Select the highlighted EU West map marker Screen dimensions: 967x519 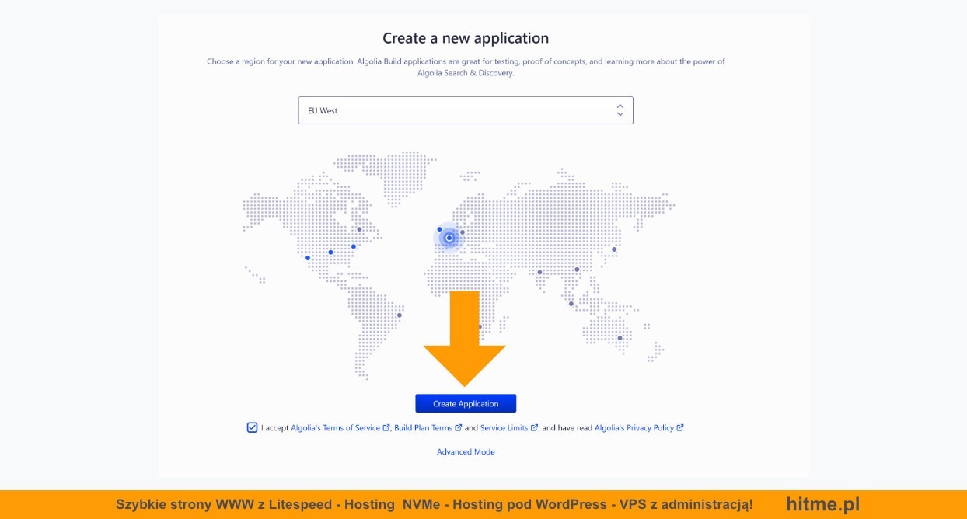coord(449,238)
